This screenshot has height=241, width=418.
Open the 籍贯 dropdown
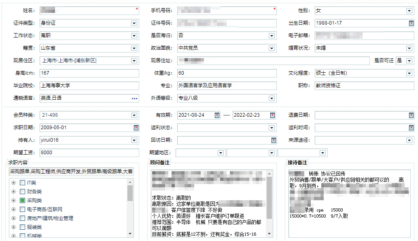coord(134,48)
